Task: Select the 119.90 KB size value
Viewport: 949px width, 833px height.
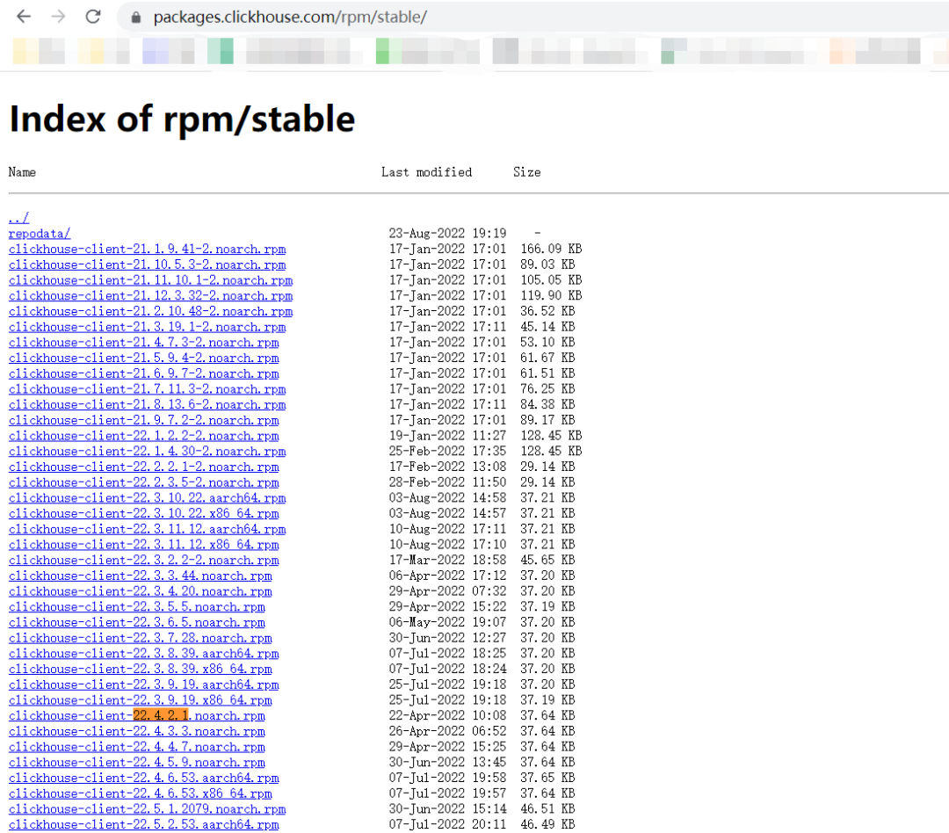Action: coord(551,295)
